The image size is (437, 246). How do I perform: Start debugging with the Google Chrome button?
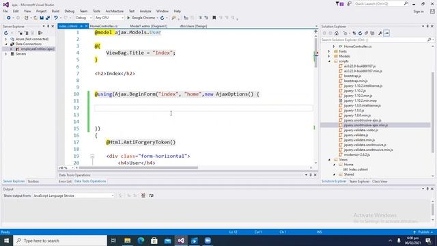(141, 18)
